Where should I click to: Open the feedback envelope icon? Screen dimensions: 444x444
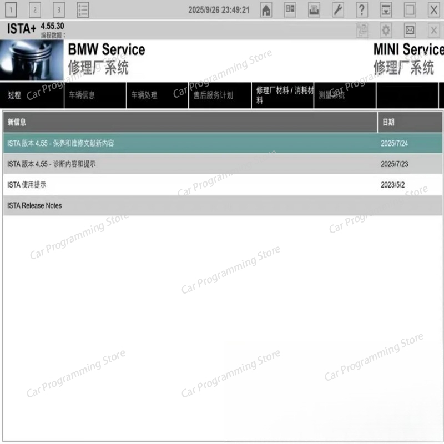pyautogui.click(x=410, y=30)
